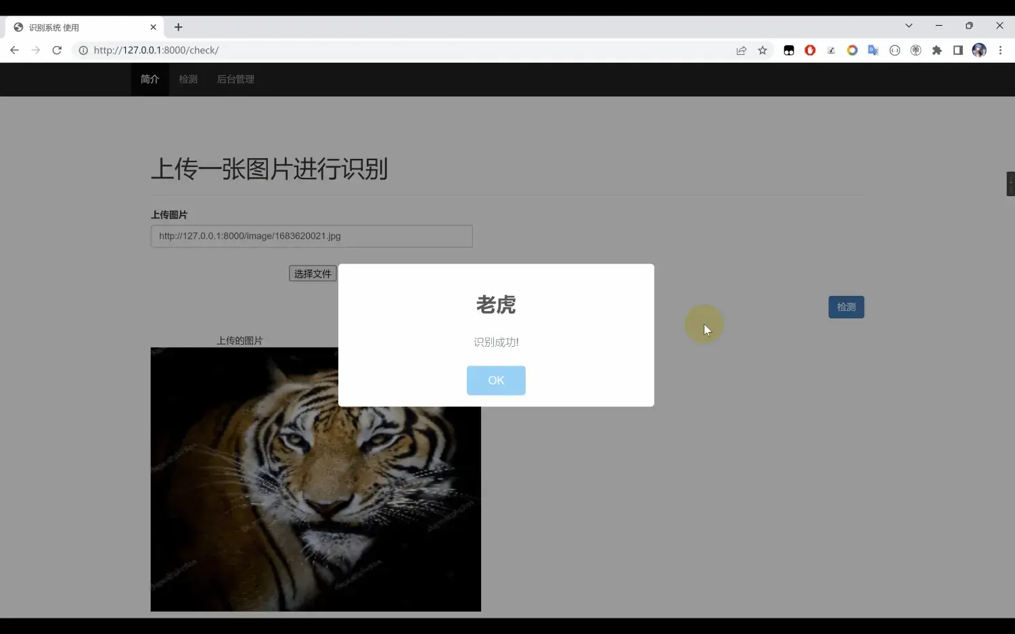The image size is (1015, 634).
Task: Open the Chrome three-dot menu
Action: click(1000, 50)
